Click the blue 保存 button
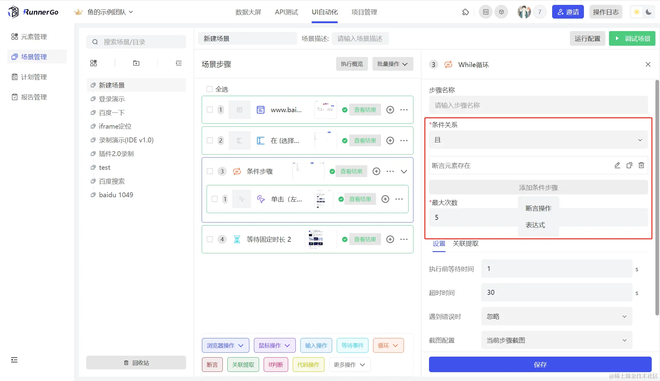Image resolution: width=660 pixels, height=381 pixels. (x=540, y=365)
